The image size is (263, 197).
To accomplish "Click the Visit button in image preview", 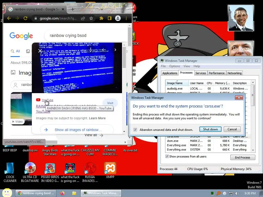I will click(x=110, y=103).
